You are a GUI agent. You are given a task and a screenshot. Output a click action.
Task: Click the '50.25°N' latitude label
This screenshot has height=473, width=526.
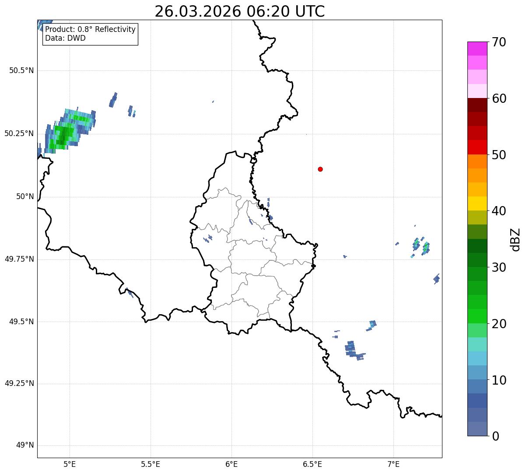pyautogui.click(x=19, y=133)
